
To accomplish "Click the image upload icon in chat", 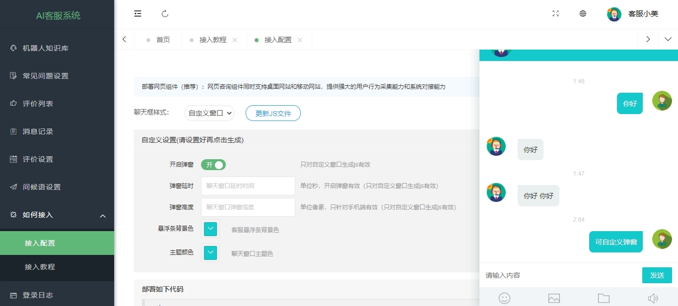I will [x=554, y=298].
